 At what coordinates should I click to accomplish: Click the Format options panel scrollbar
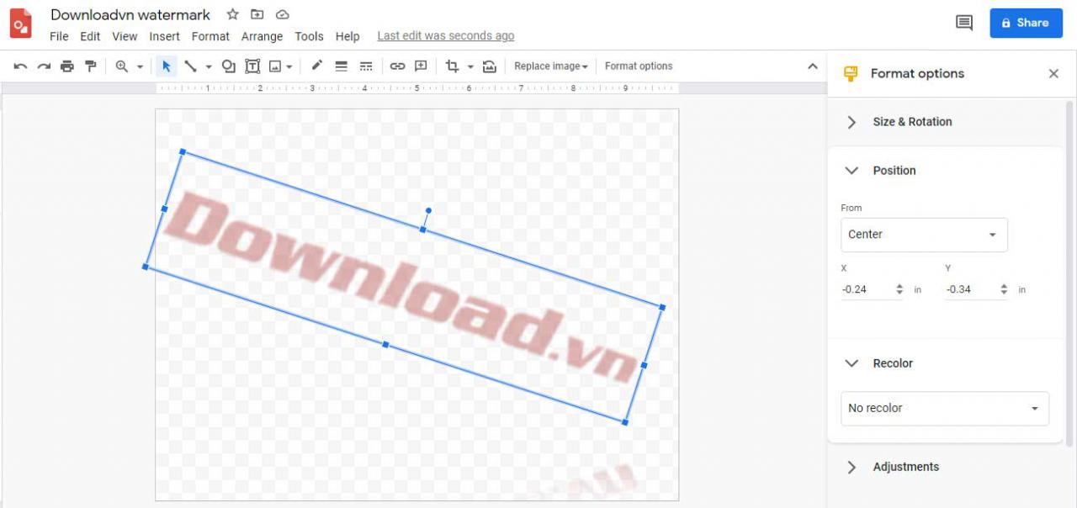click(x=1070, y=273)
